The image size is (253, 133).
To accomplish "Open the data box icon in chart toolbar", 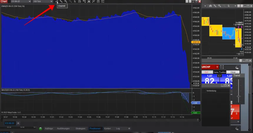I will coord(79,1).
